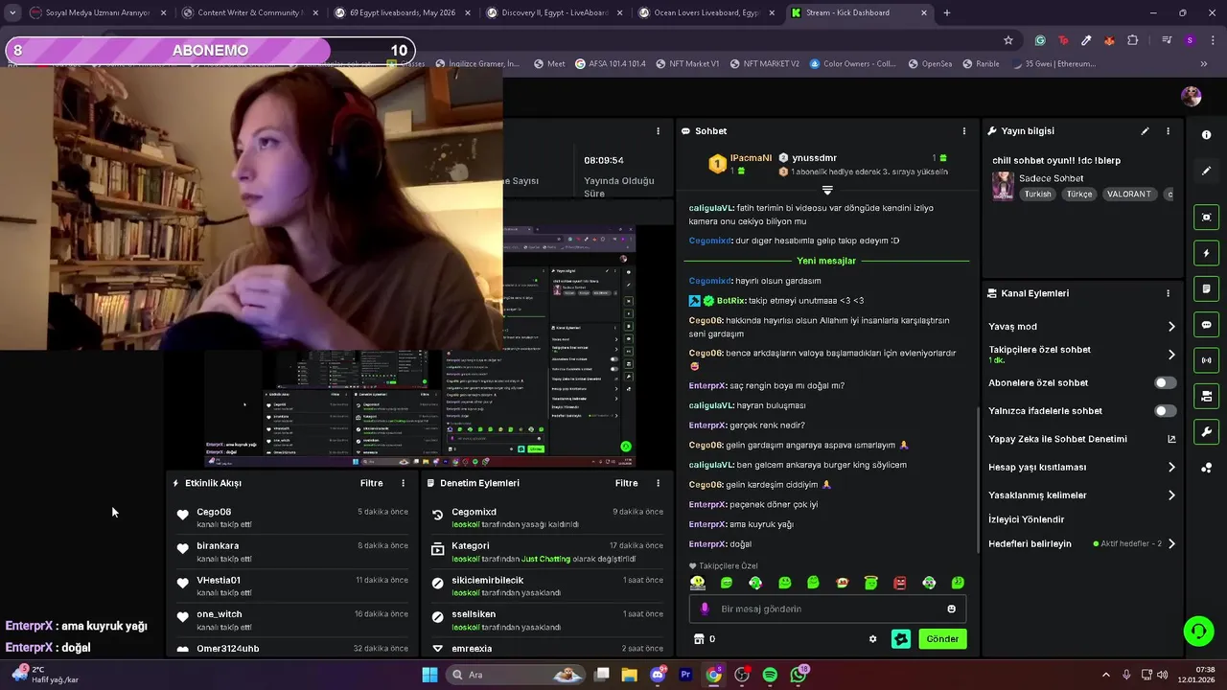This screenshot has height=690, width=1227.
Task: Open OpenSea bookmark
Action: 929,64
